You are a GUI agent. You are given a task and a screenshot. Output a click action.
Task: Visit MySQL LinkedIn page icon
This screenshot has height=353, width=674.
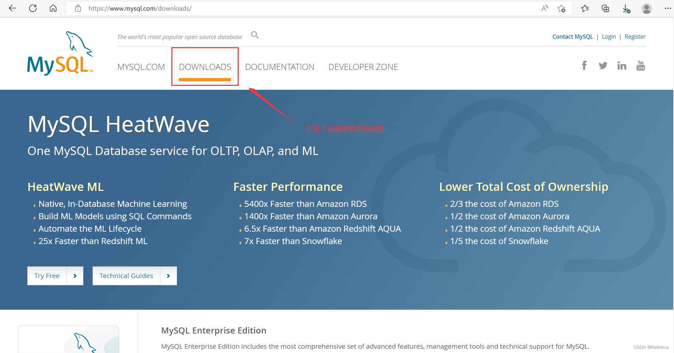pos(622,66)
